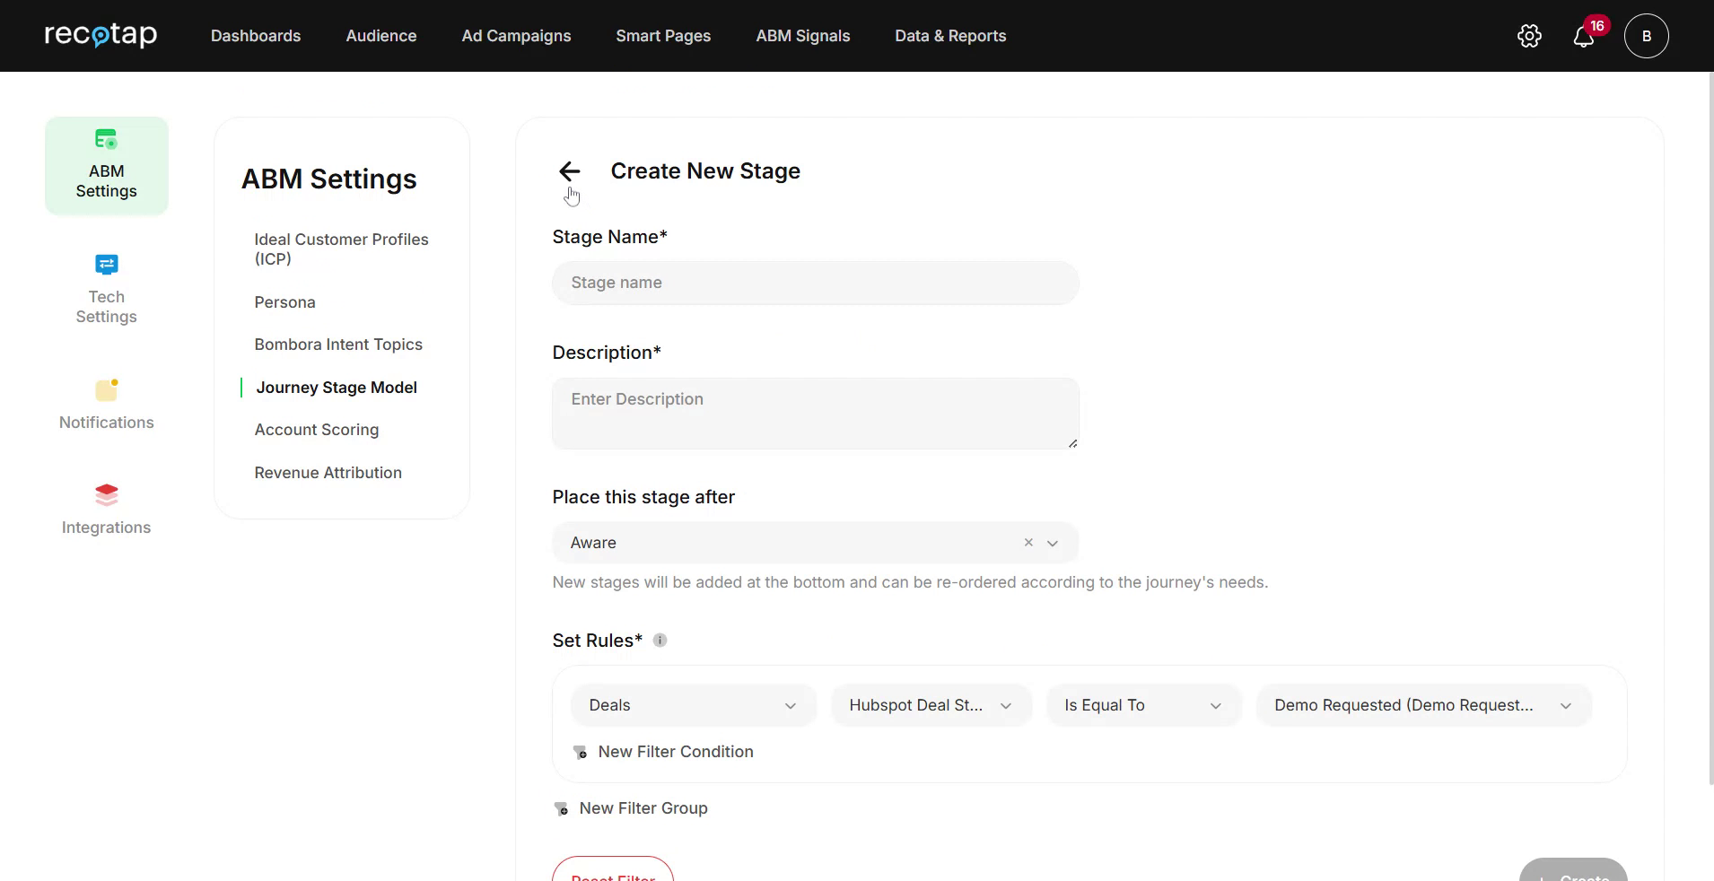The height and width of the screenshot is (881, 1714).
Task: Add a New Filter Group
Action: pyautogui.click(x=643, y=807)
